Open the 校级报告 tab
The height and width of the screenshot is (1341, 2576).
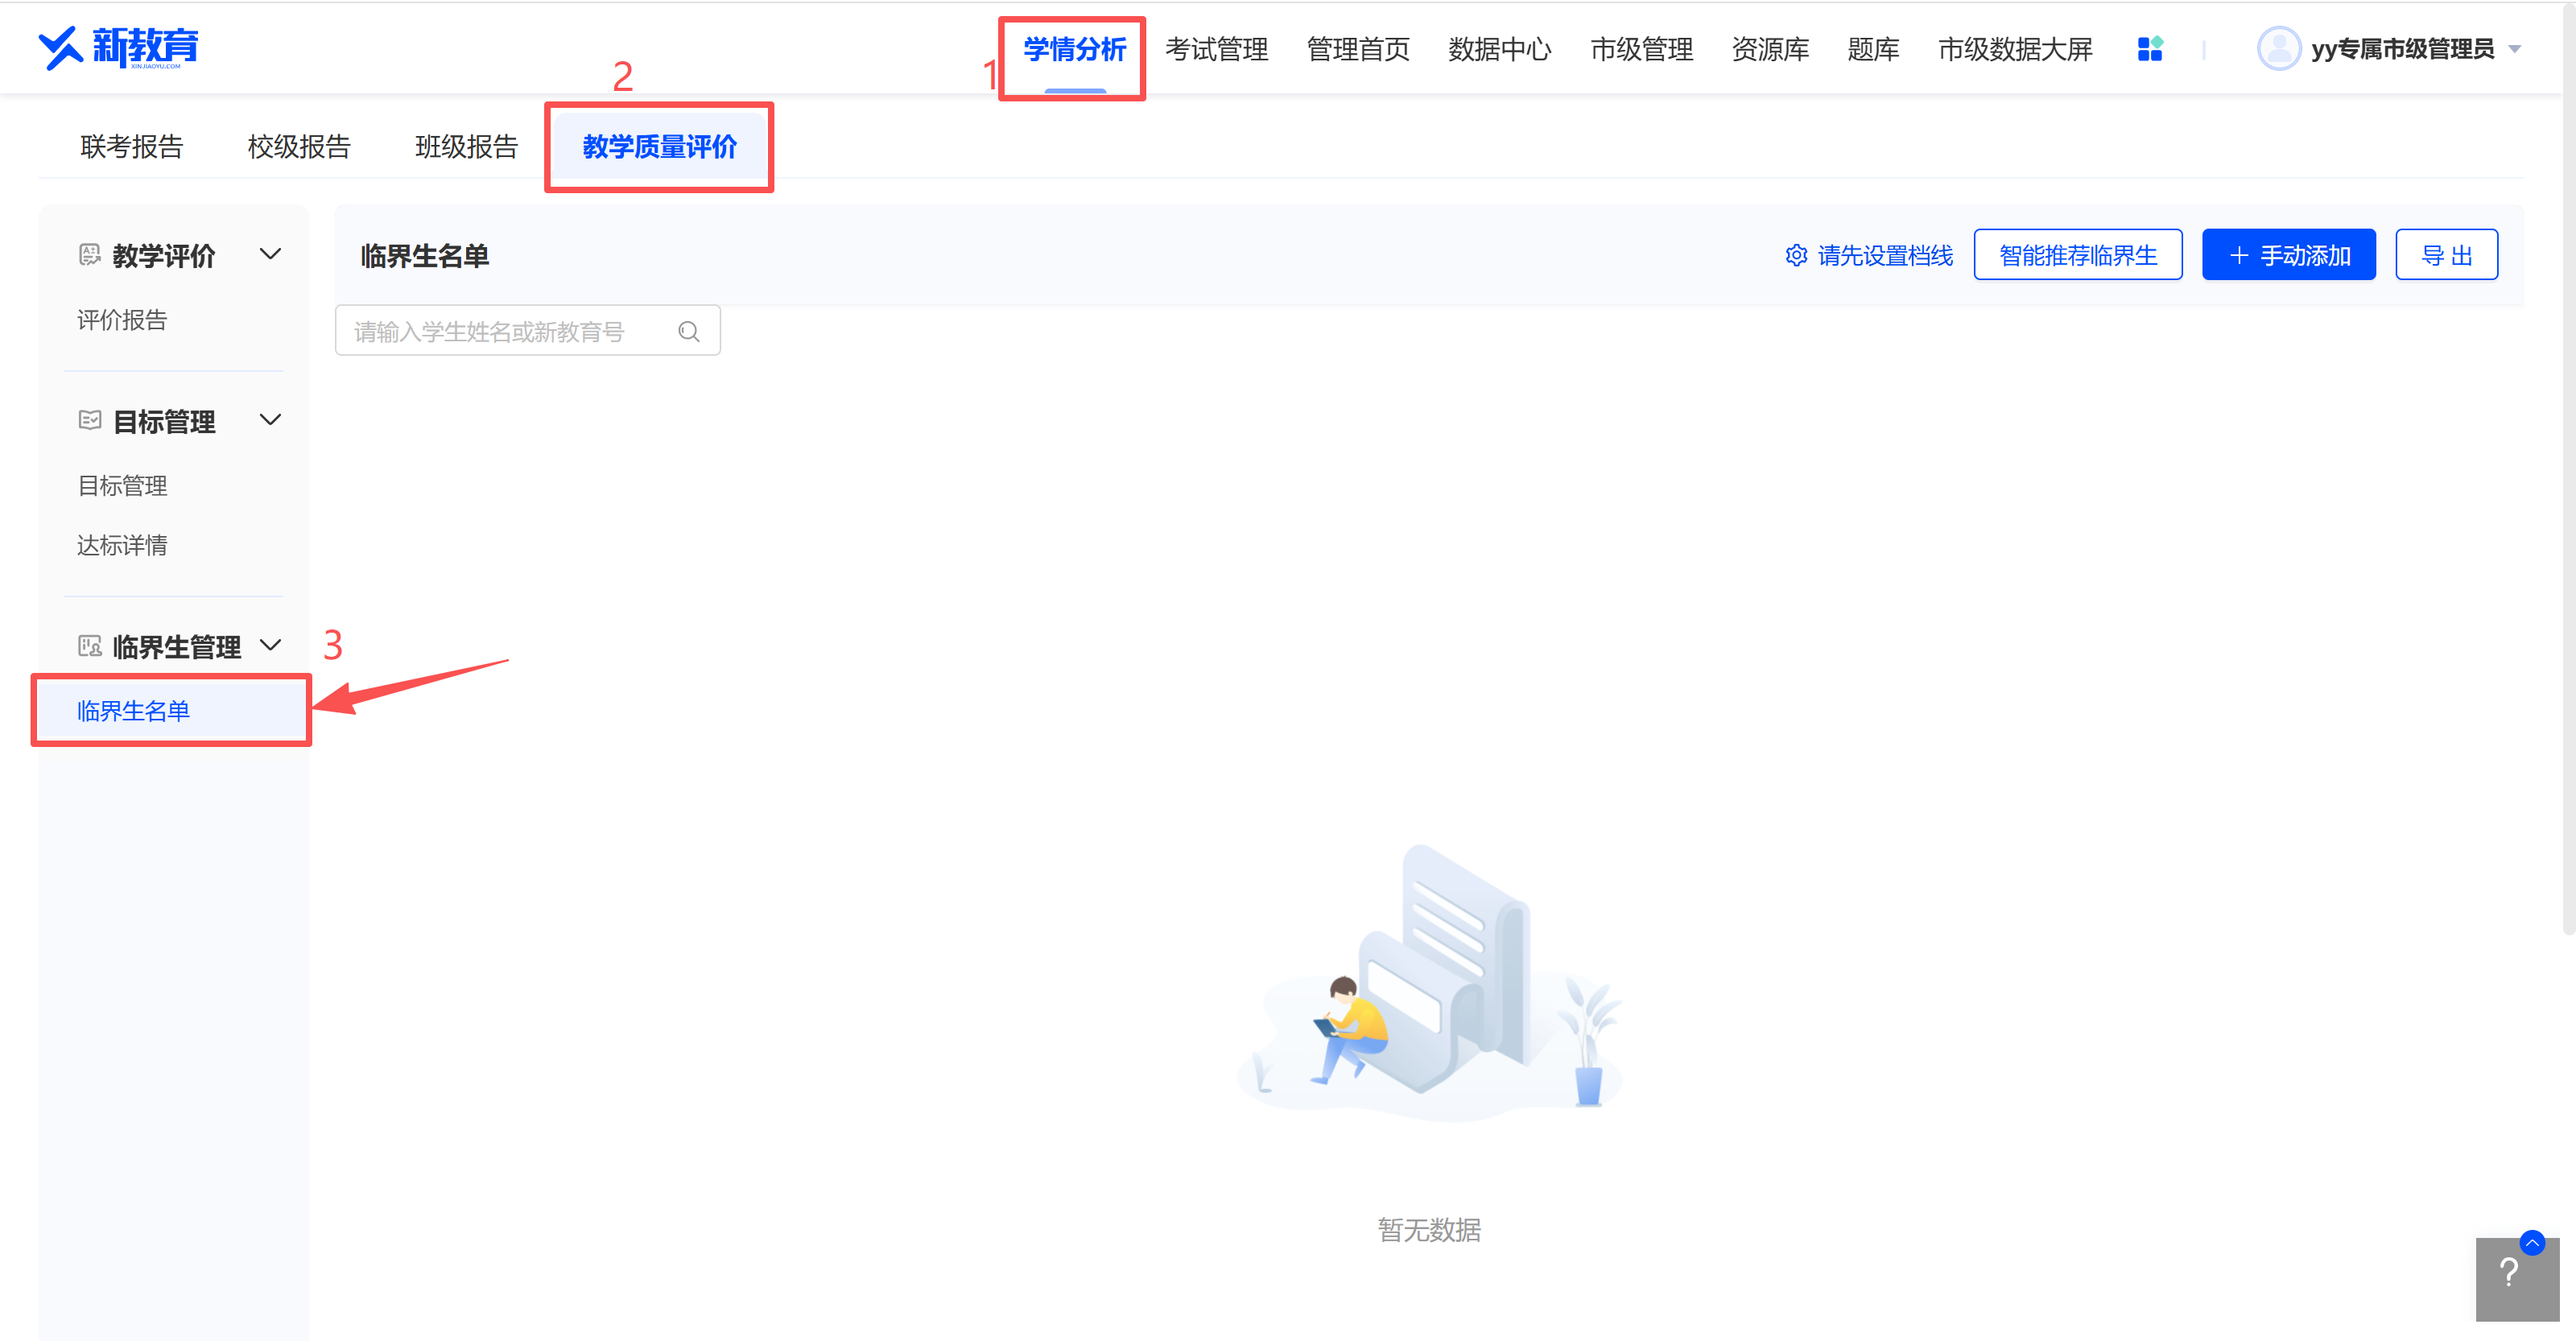pyautogui.click(x=299, y=147)
